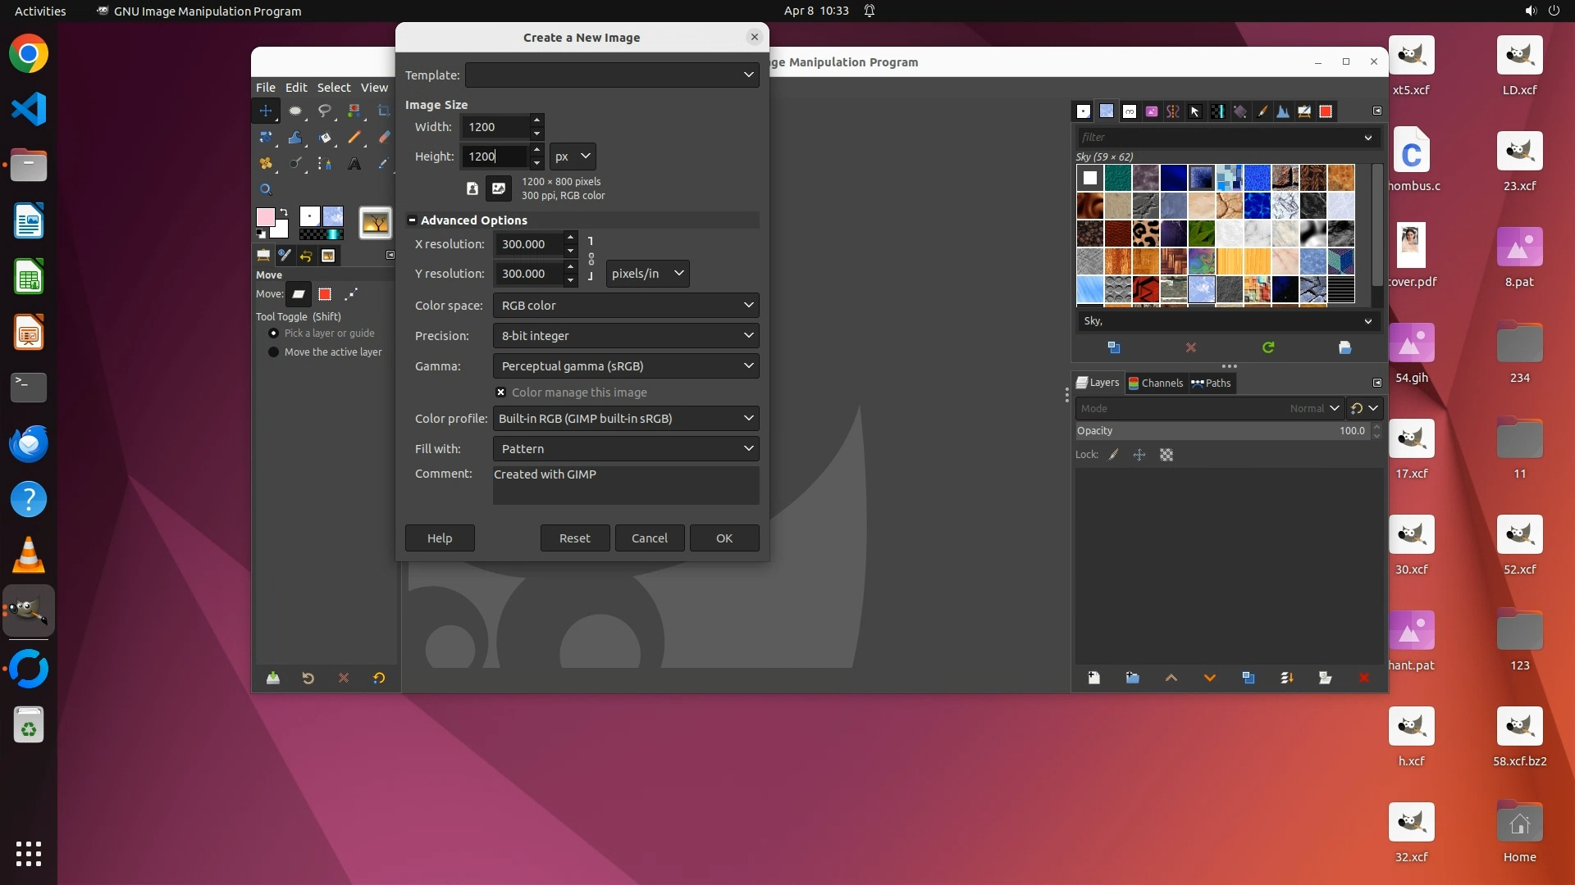Select Move the active layer radio
Viewport: 1575px width, 885px height.
point(274,352)
